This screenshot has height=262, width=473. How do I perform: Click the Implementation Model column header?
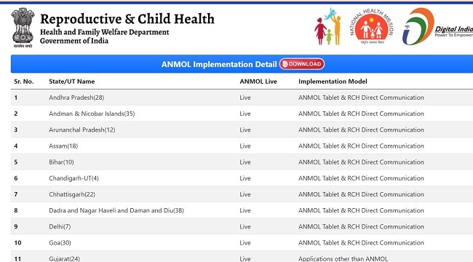(x=333, y=82)
